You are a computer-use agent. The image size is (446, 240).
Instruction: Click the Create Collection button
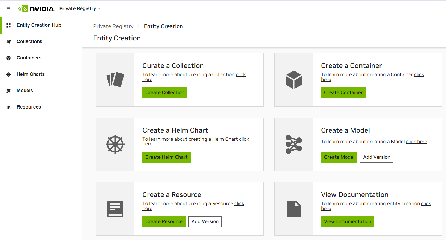[x=165, y=93]
